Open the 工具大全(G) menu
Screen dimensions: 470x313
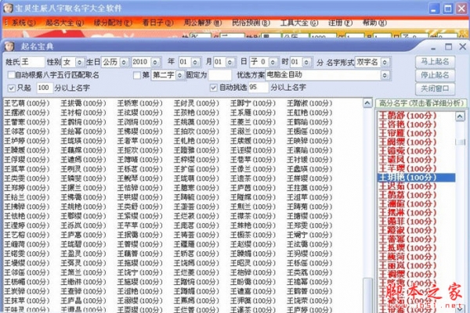299,23
